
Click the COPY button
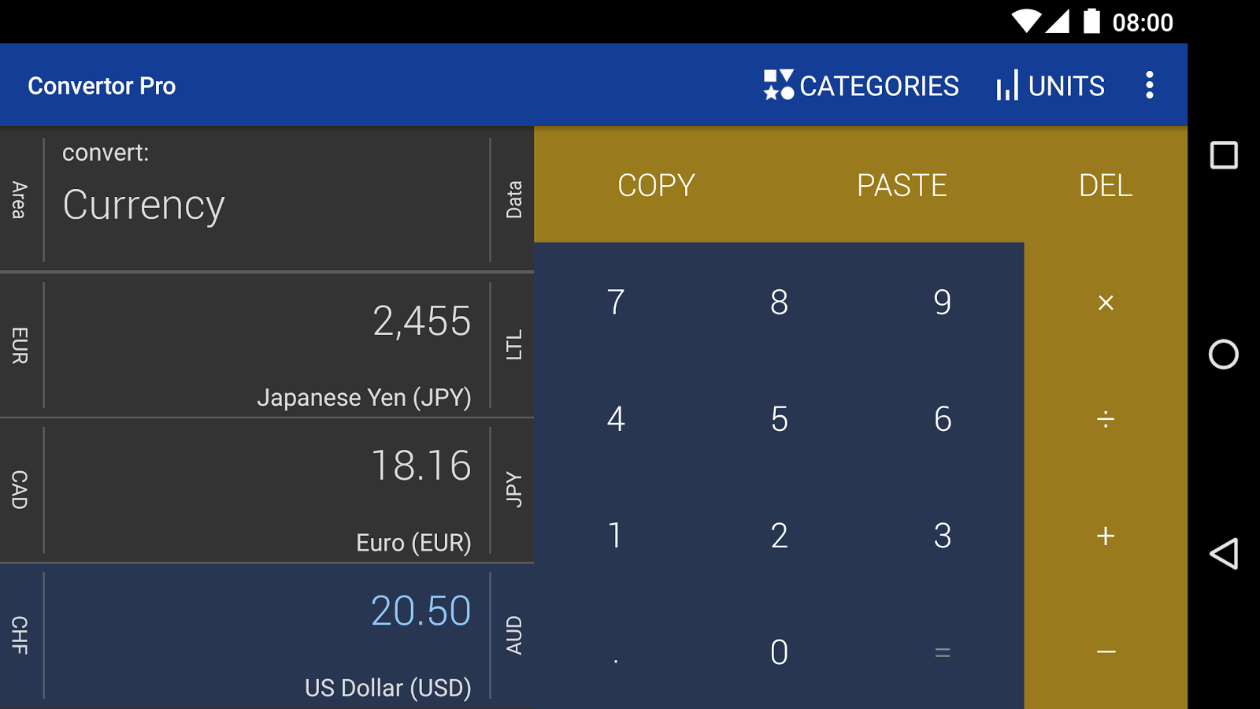(656, 186)
